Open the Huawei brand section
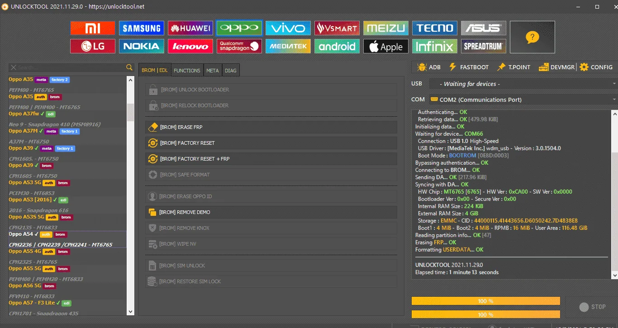The image size is (618, 328). coord(190,28)
